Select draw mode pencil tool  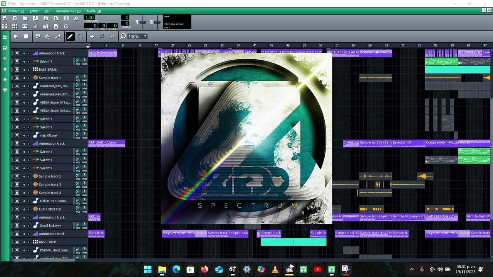click(x=70, y=37)
